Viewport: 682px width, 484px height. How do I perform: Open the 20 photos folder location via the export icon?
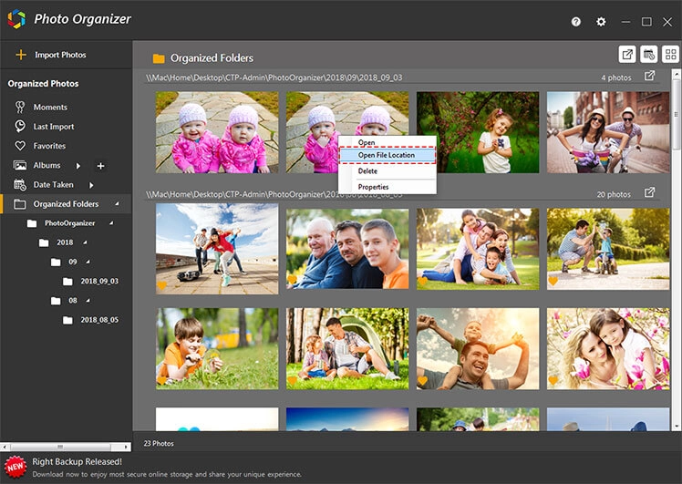(649, 192)
